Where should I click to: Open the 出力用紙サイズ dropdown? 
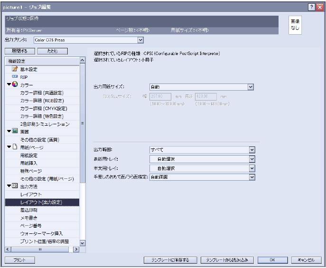point(250,87)
